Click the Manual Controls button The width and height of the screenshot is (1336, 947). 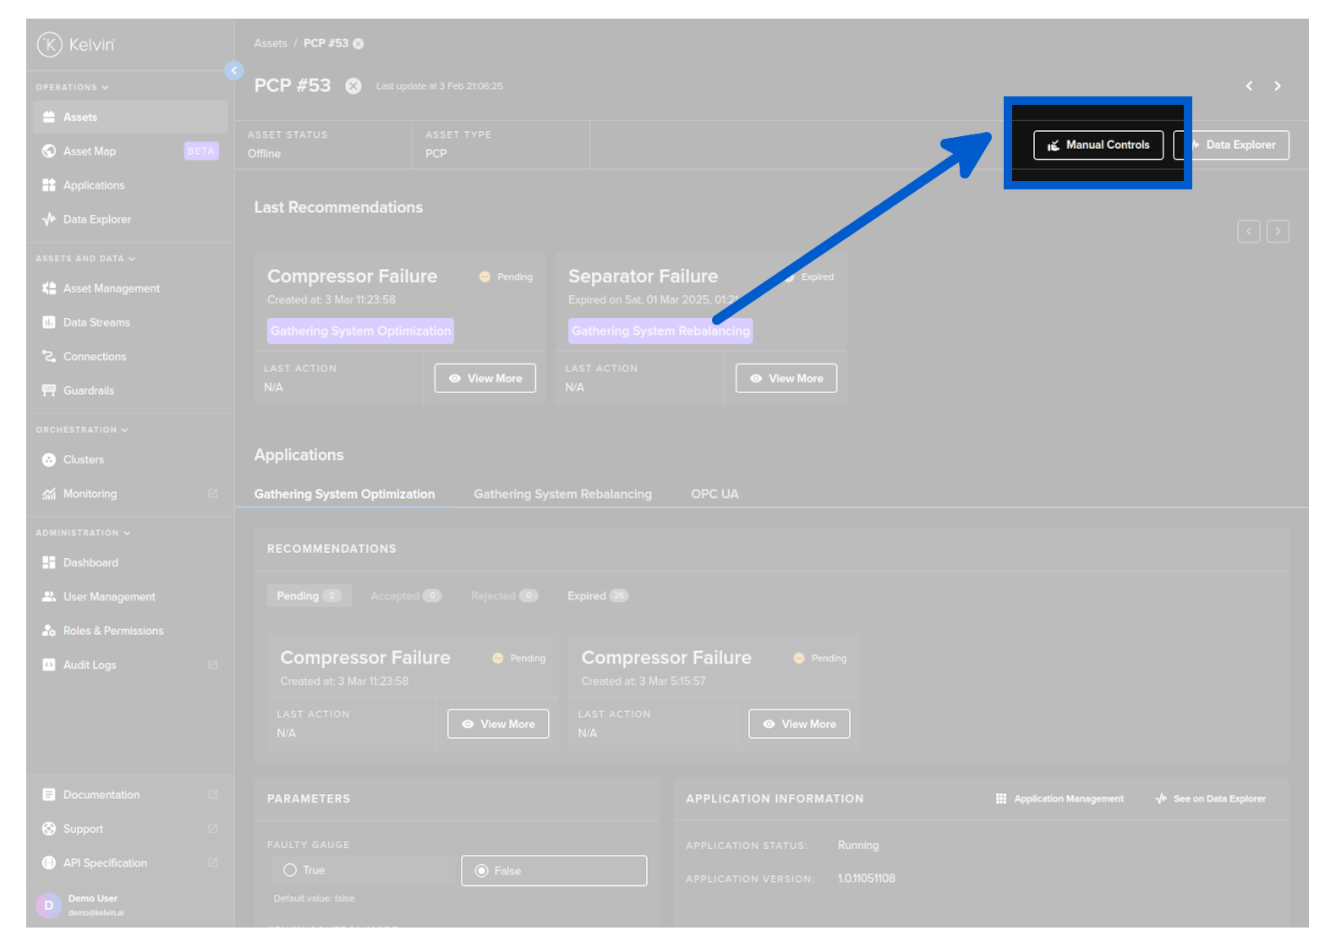point(1098,145)
